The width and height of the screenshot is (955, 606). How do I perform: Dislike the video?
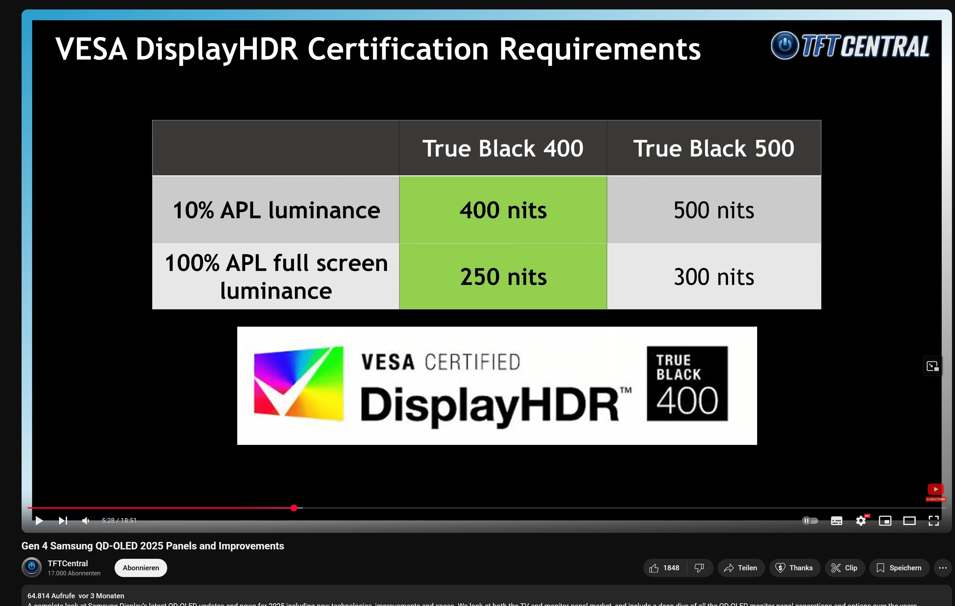(699, 568)
